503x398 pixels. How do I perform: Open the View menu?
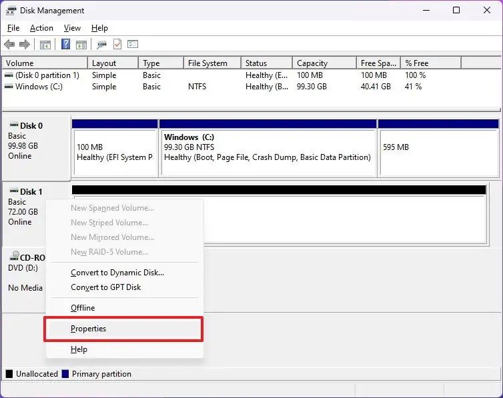pyautogui.click(x=72, y=28)
